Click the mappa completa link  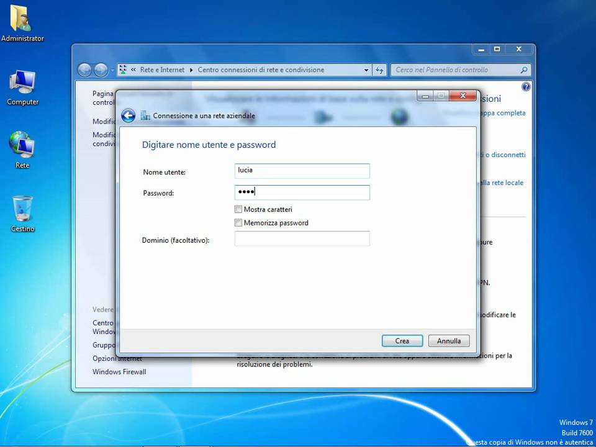[502, 113]
